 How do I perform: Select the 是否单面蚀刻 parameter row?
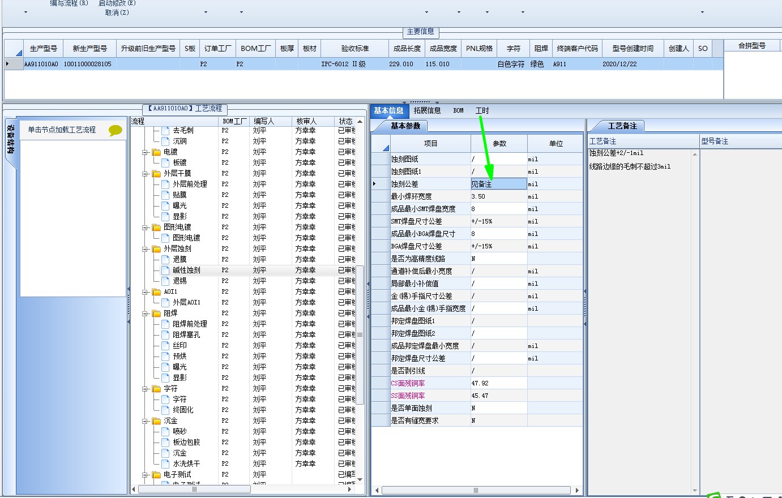tap(477, 408)
